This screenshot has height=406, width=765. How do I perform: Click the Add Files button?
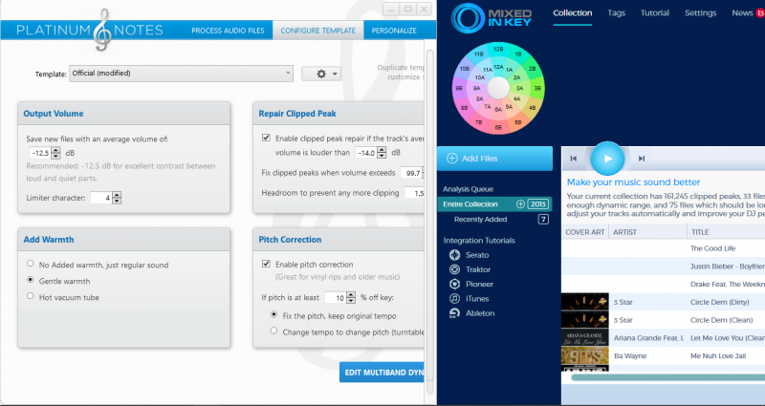coord(494,159)
